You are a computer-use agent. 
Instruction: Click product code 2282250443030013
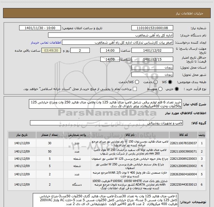(x=183, y=184)
